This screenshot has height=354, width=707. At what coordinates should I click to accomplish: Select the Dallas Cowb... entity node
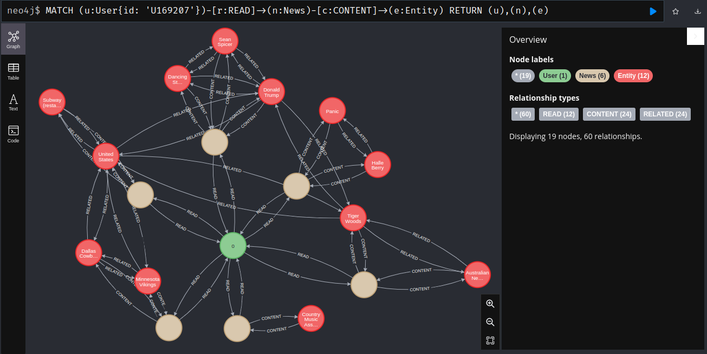click(88, 253)
